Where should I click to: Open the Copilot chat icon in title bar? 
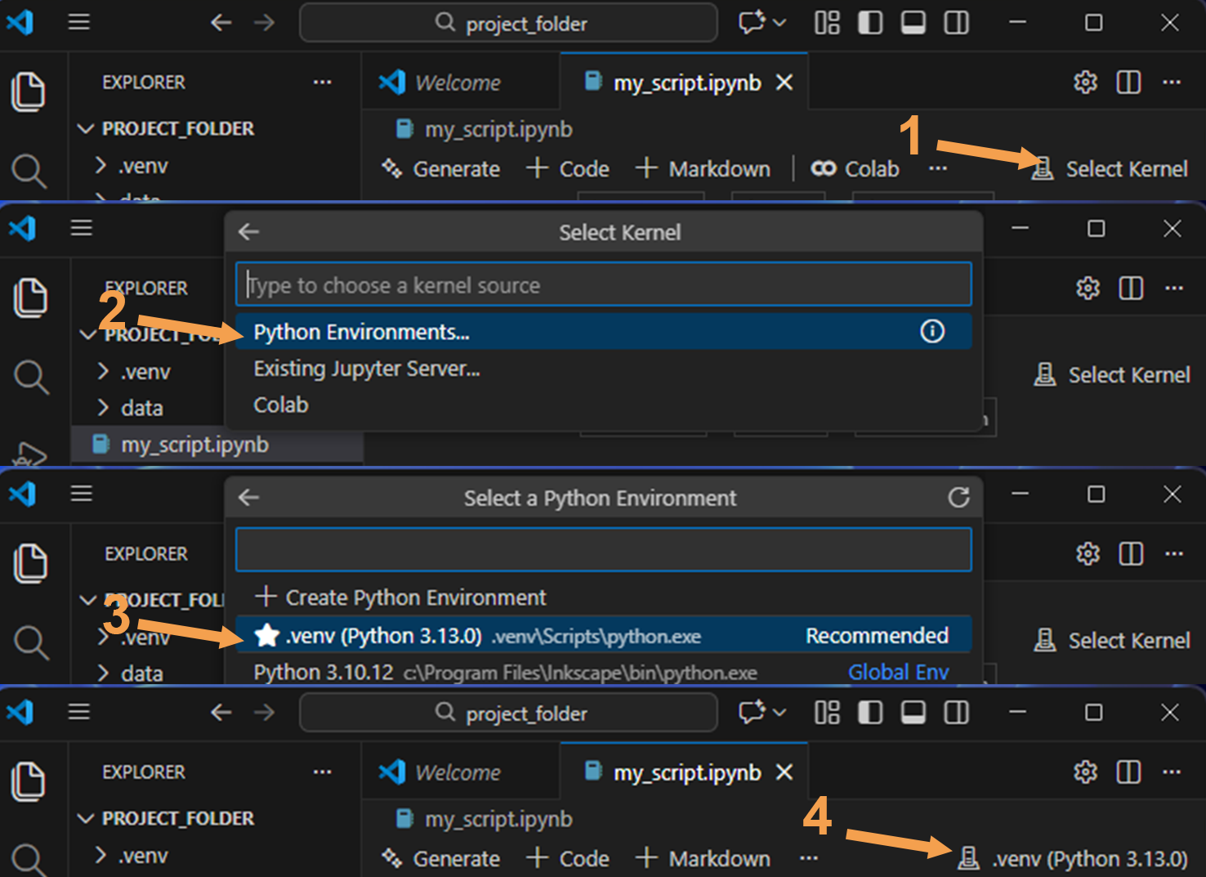tap(753, 23)
